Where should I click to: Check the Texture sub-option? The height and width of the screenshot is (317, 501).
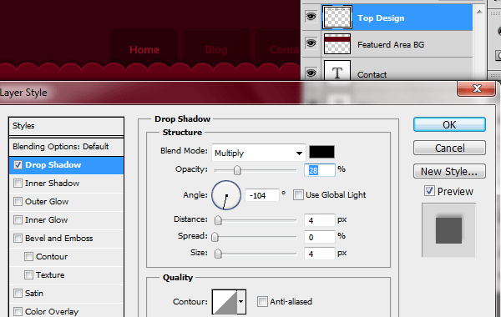(x=28, y=274)
